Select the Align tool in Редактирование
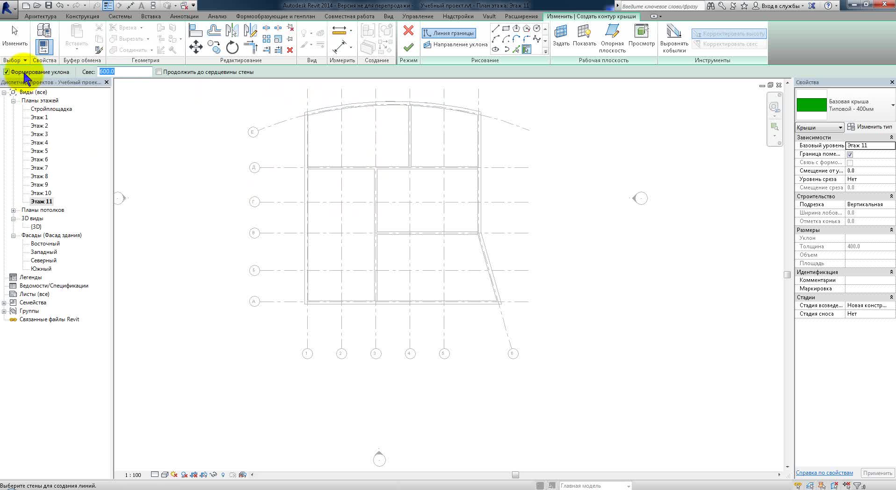Viewport: 896px width, 490px height. click(195, 31)
